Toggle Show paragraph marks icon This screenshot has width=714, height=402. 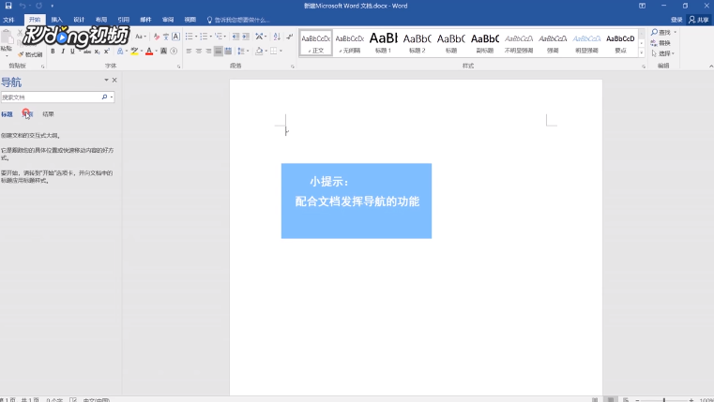pyautogui.click(x=290, y=37)
